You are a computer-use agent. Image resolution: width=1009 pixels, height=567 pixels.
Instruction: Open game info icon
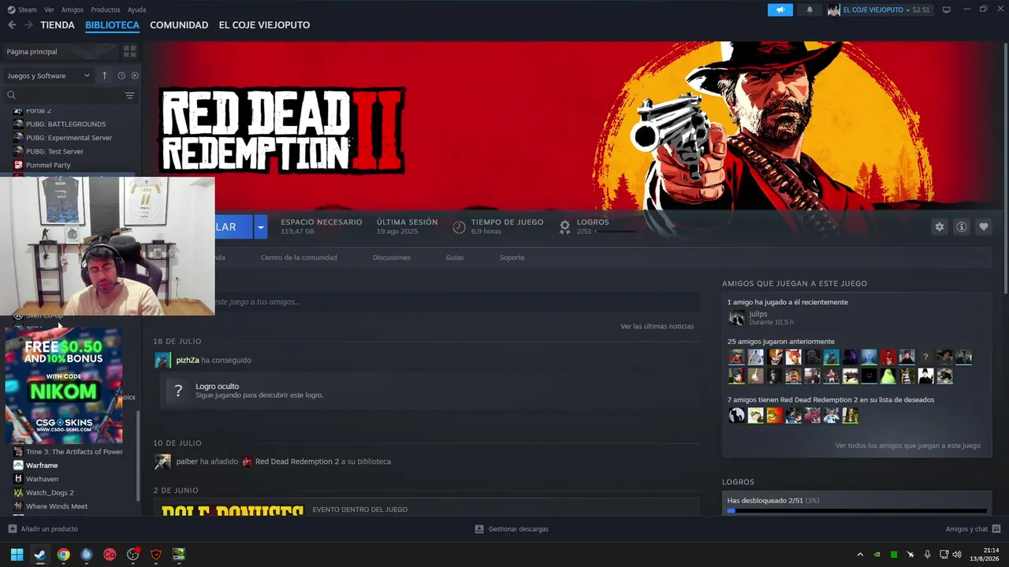pyautogui.click(x=962, y=227)
